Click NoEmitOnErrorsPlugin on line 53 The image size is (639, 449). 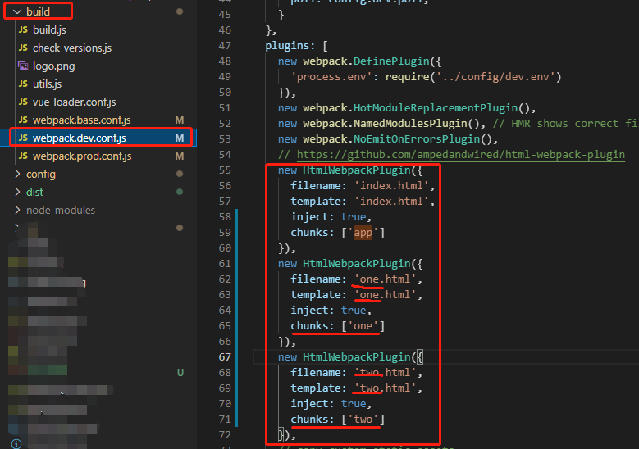pyautogui.click(x=417, y=139)
